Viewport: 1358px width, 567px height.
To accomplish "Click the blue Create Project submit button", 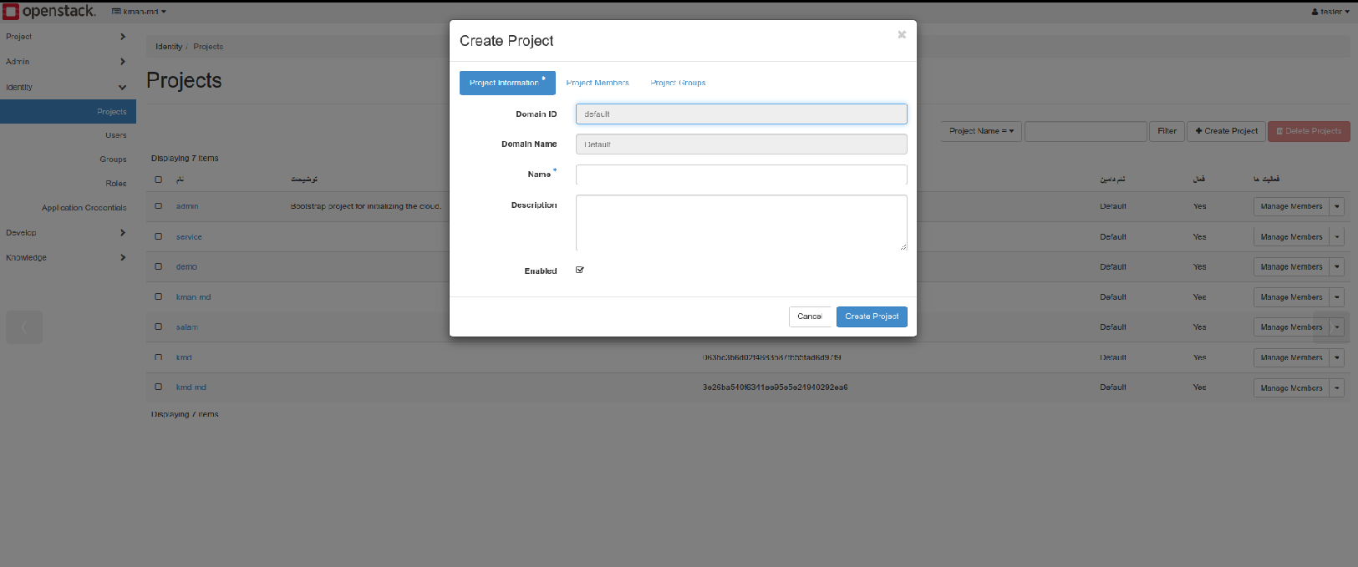I will point(872,316).
